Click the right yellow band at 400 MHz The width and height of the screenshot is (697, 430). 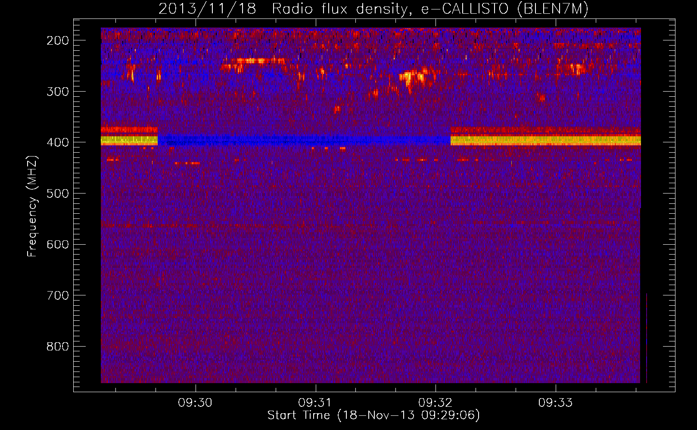click(545, 141)
